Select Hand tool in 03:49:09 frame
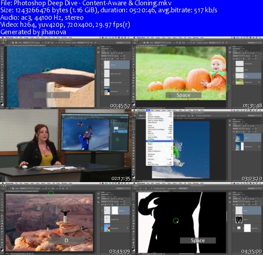This screenshot has height=255, width=263. (x=2, y=243)
